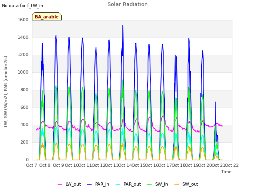
Task: Click the blue PAR_in legend swatch
Action: coord(90,185)
